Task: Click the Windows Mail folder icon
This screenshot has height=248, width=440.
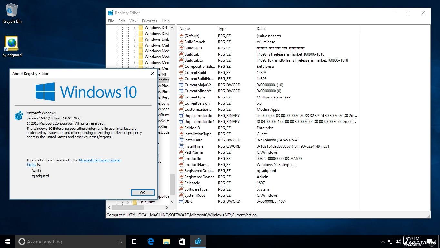Action: [x=141, y=45]
